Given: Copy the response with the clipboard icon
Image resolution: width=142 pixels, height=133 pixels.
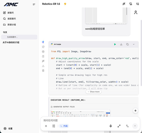Looking at the screenshot, I should [x=43, y=56].
